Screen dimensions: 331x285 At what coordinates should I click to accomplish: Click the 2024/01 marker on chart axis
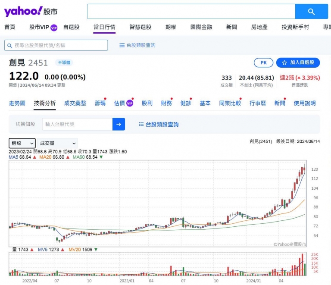pyautogui.click(x=253, y=281)
